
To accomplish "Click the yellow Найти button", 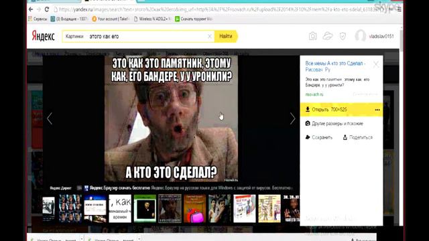I will pos(226,36).
